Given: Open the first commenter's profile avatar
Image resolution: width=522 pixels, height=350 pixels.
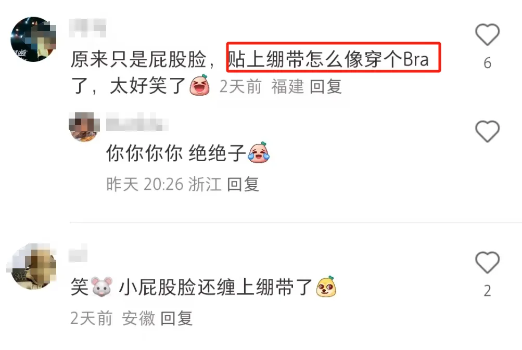Looking at the screenshot, I should click(x=33, y=39).
